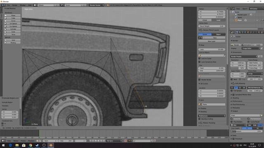
Task: Add an Ico Sphere mesh
Action: click(12, 26)
